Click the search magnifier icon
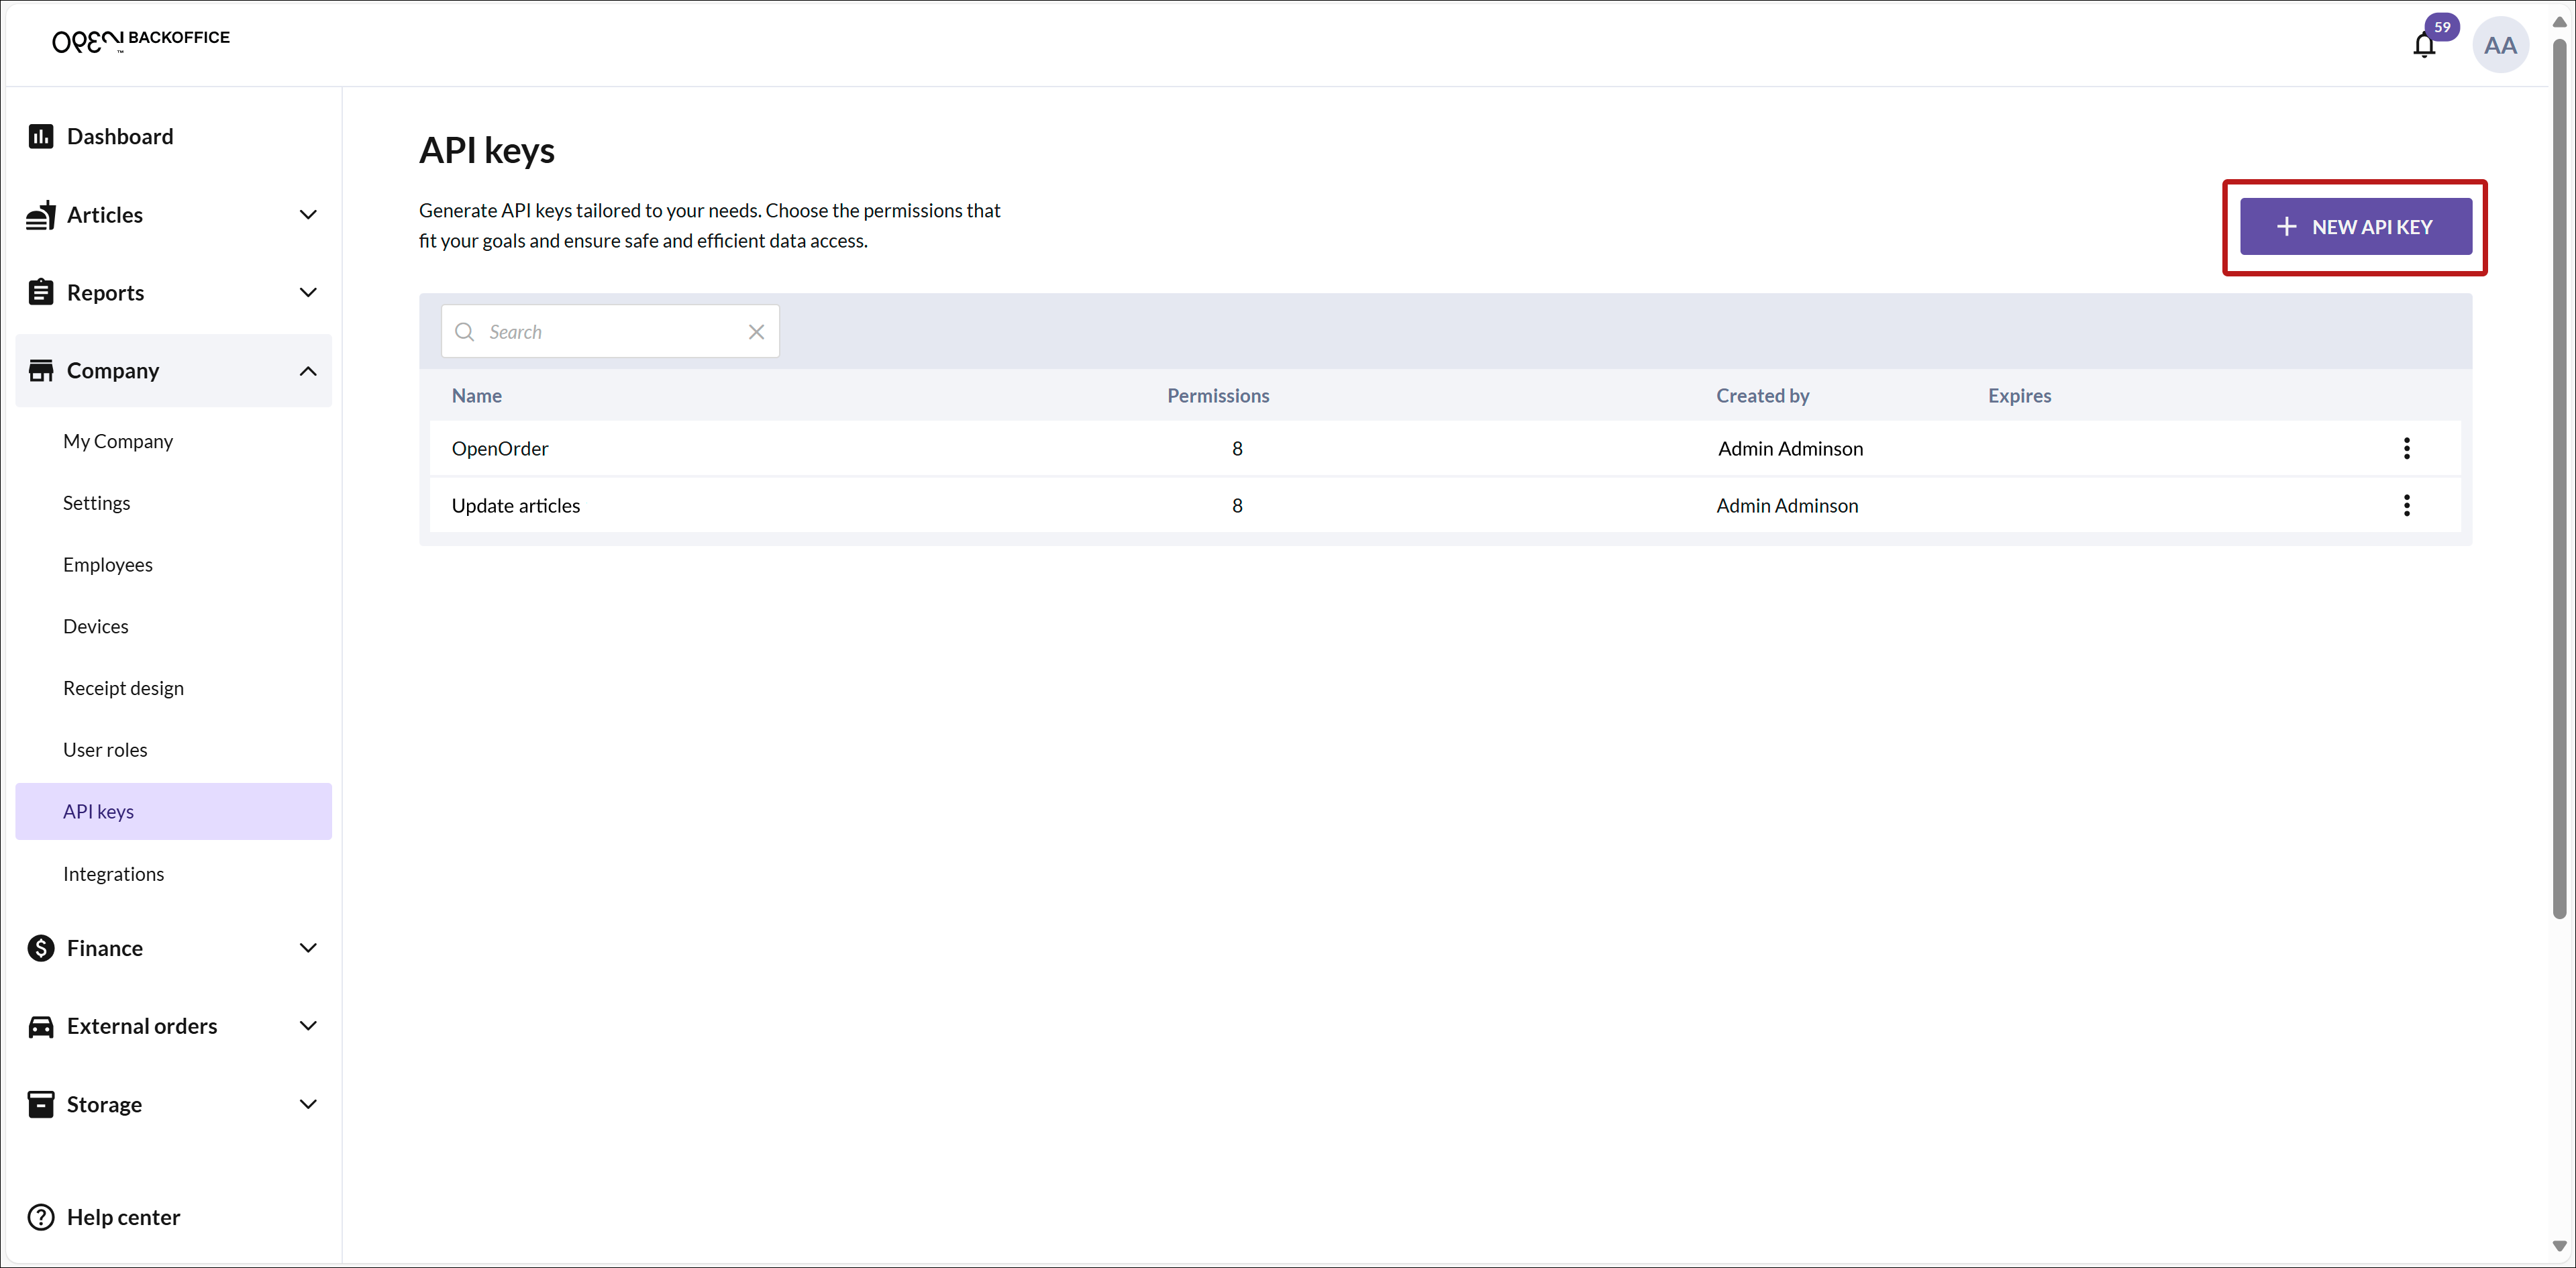The image size is (2576, 1268). 464,331
